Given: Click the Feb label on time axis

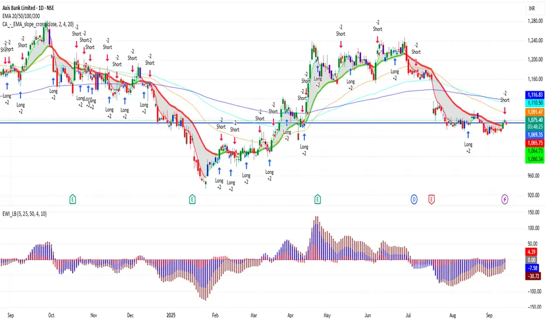Looking at the screenshot, I should [x=215, y=316].
